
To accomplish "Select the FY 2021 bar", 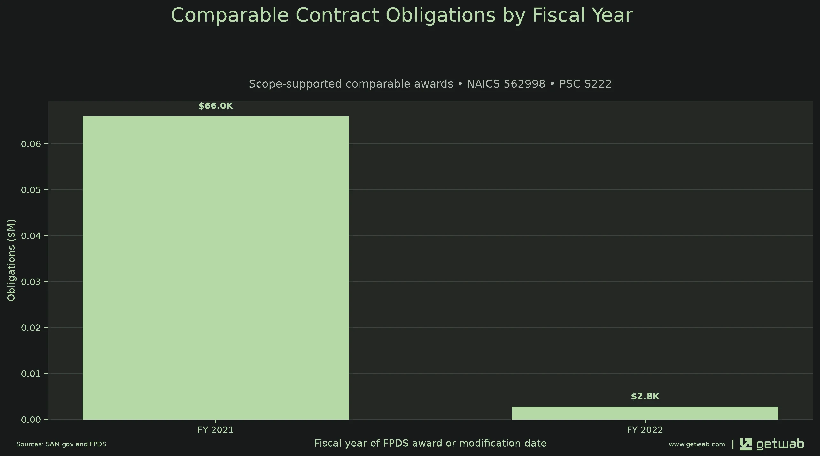I will pos(216,268).
